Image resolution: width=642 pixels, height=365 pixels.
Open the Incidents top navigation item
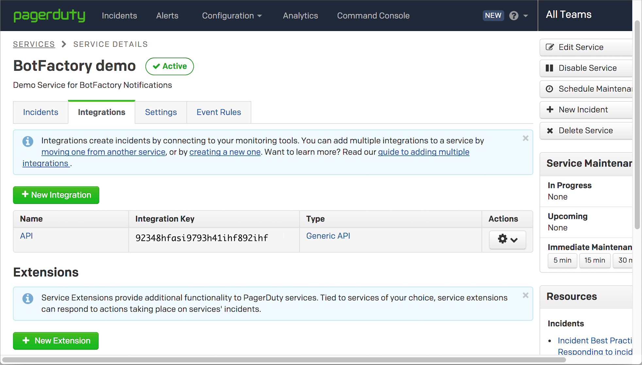(x=119, y=16)
